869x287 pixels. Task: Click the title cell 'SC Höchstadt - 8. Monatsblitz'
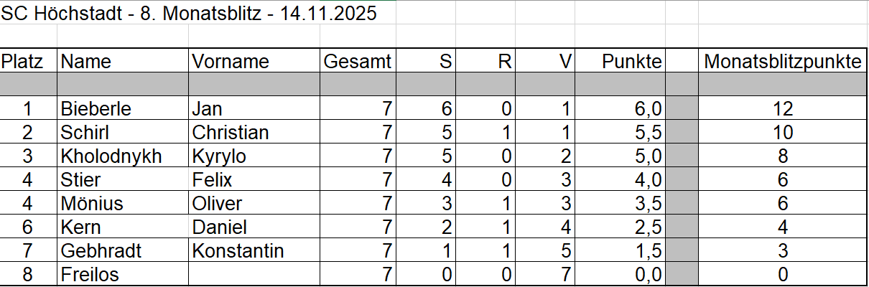click(x=188, y=14)
